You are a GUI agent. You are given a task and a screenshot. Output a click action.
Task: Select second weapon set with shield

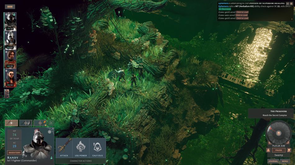point(26,123)
